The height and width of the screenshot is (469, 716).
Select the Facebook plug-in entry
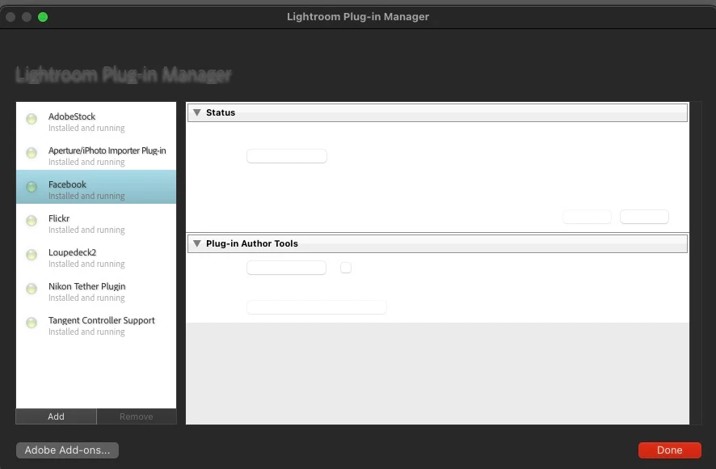[96, 187]
